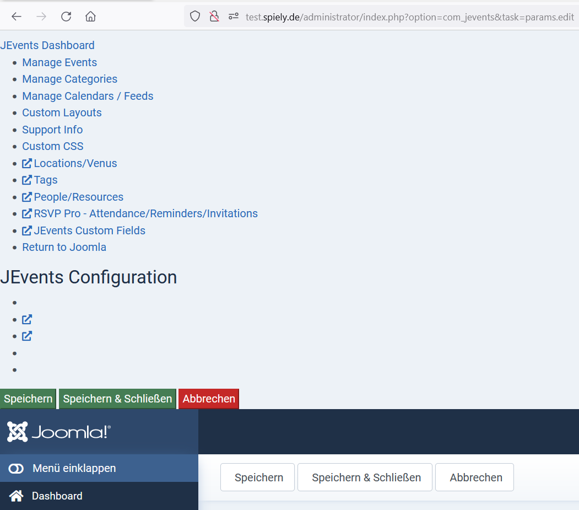Click the Dashboard home icon in sidebar

pos(16,496)
